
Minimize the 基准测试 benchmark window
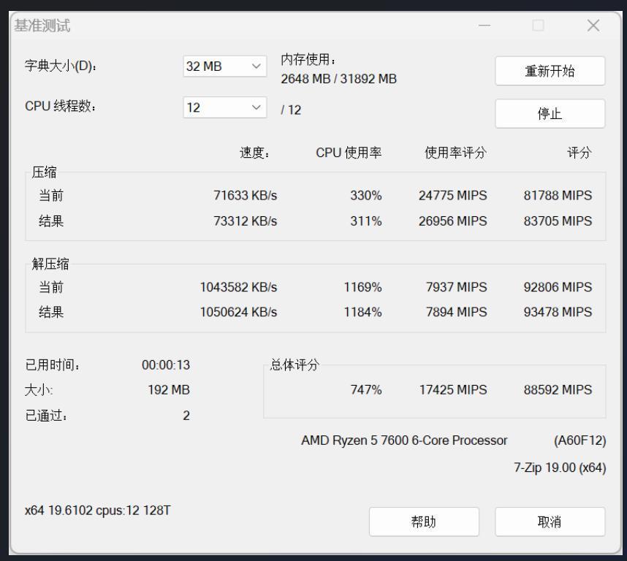pos(485,26)
